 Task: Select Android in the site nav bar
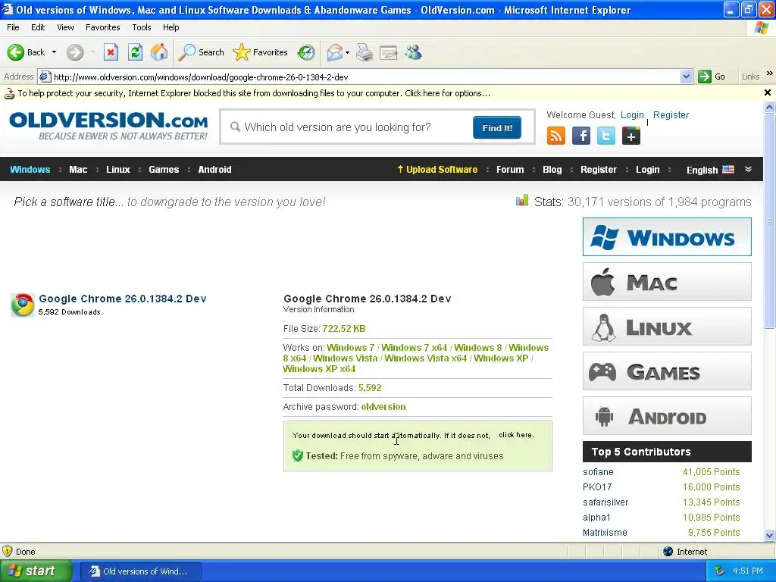click(x=214, y=169)
